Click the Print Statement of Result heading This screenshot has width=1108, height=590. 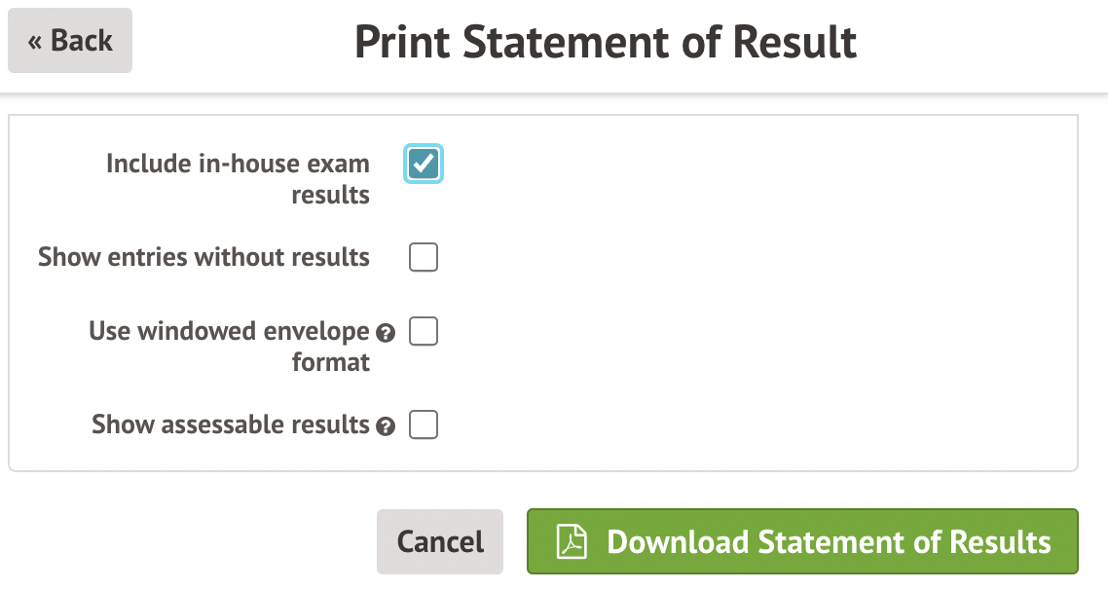[606, 42]
